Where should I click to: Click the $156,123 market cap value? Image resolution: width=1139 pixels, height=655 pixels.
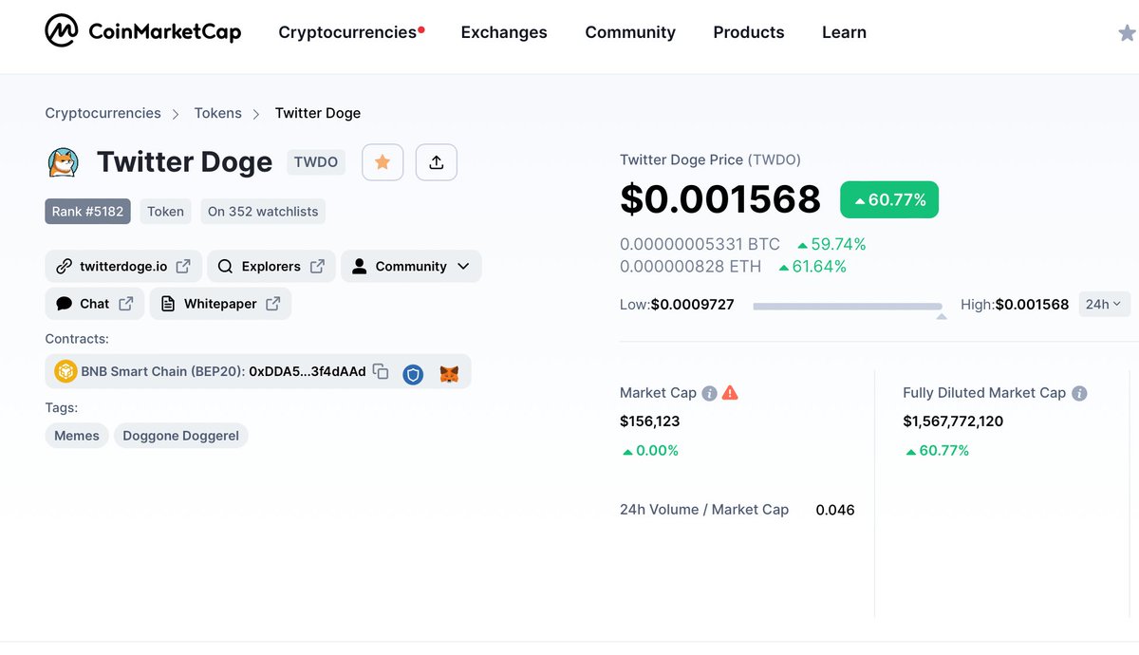click(x=650, y=421)
